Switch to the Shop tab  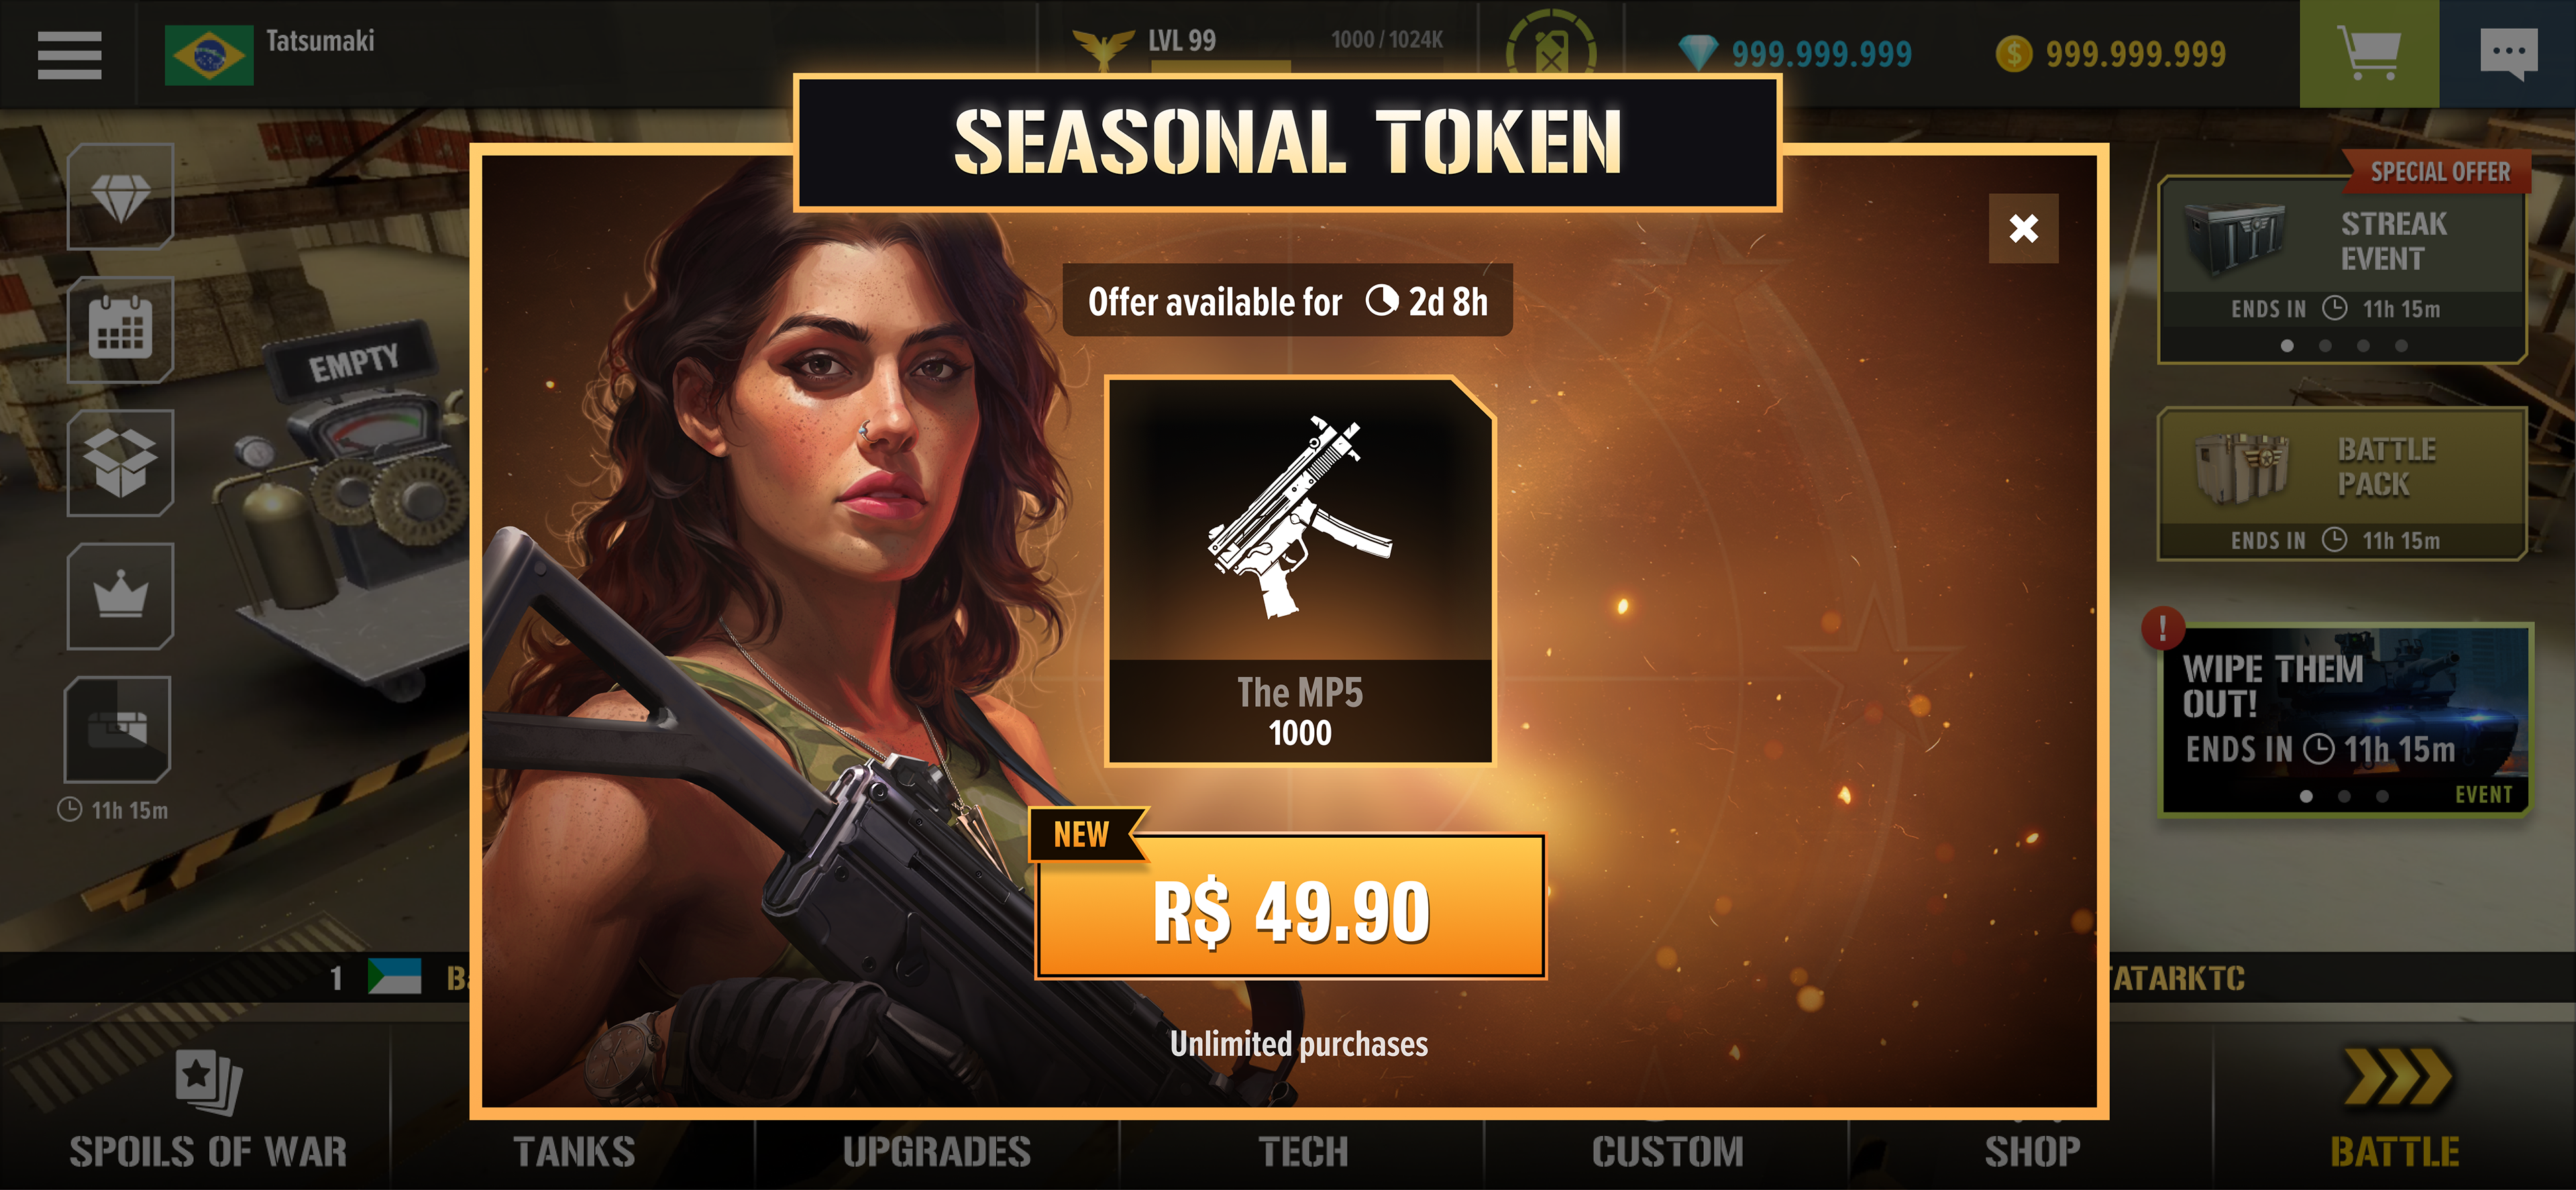point(2032,1150)
